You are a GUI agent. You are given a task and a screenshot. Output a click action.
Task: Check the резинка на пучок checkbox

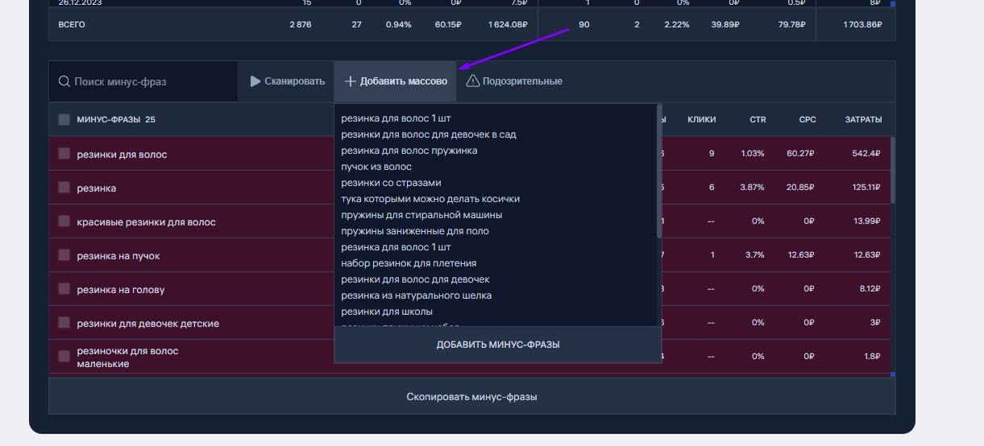point(64,255)
